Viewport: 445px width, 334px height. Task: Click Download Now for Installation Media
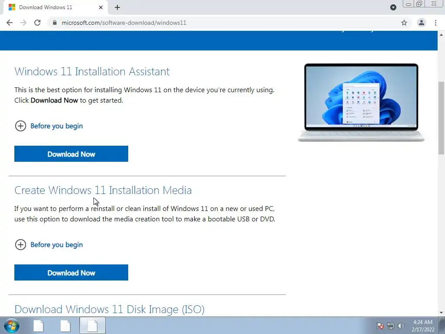[71, 273]
